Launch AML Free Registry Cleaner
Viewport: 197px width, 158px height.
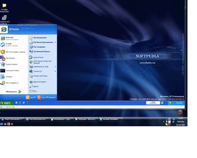(14, 52)
